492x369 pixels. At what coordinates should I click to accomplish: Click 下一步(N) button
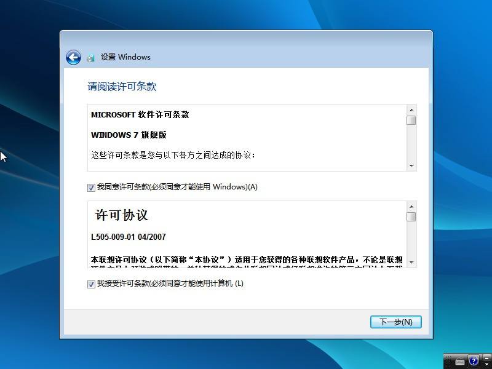pyautogui.click(x=395, y=322)
